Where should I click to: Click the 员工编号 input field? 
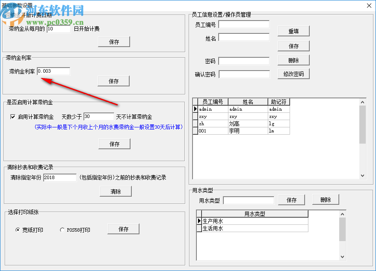point(244,24)
